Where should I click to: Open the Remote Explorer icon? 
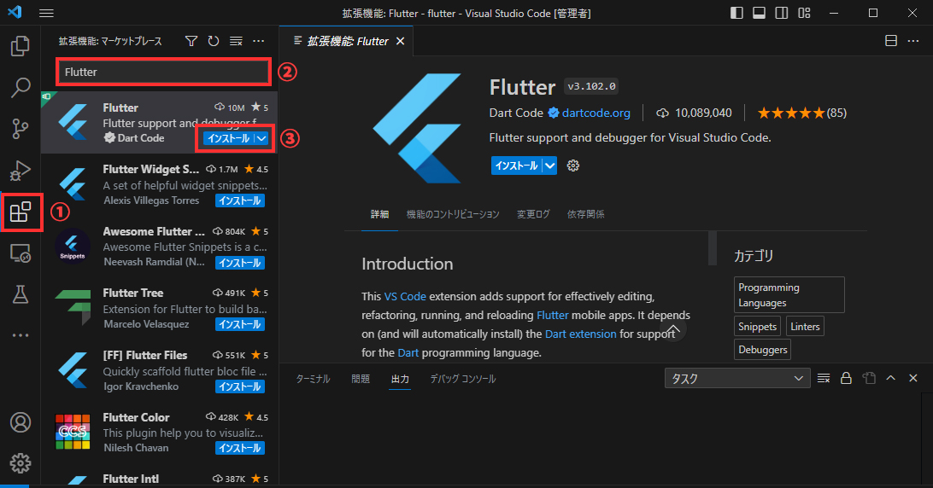click(21, 253)
